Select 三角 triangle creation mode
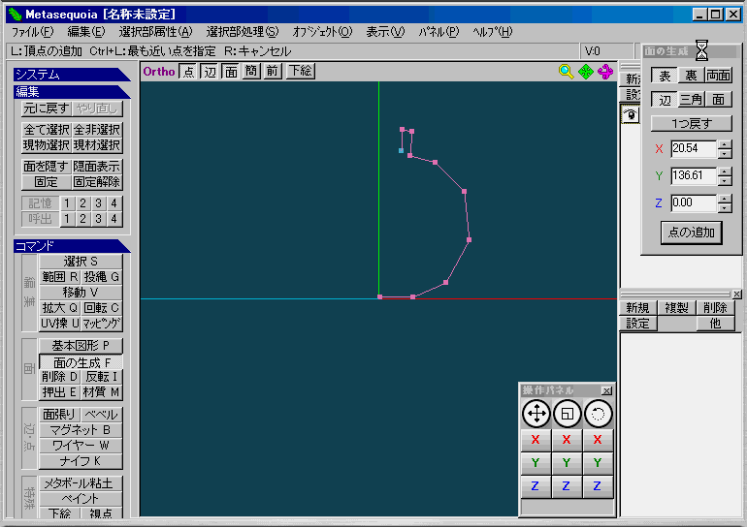Viewport: 747px width, 528px height. (x=692, y=100)
